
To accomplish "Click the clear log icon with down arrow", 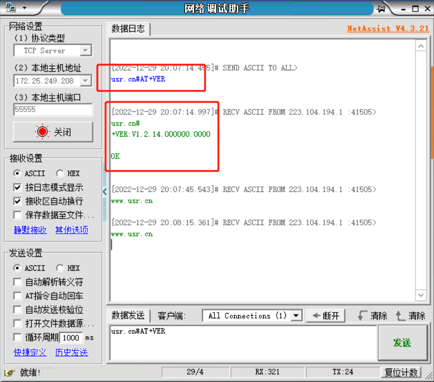I will coord(363,316).
